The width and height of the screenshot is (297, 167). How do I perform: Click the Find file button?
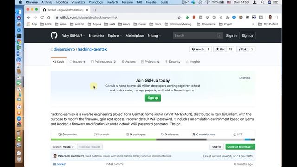(x=216, y=147)
